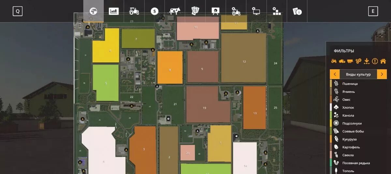
Task: Open the vehicles overview tractor tab
Action: [134, 11]
